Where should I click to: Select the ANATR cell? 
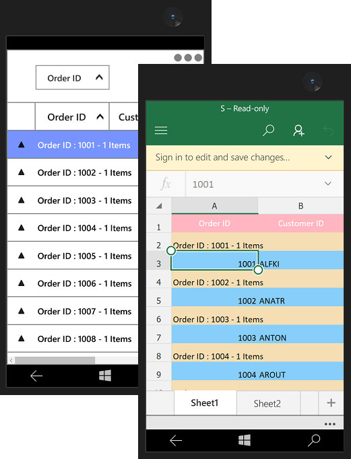tap(301, 297)
